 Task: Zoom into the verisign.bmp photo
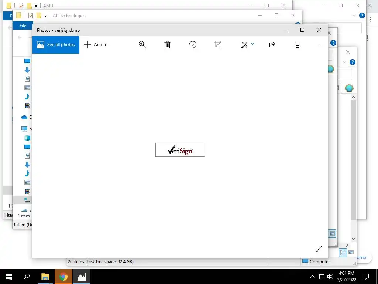tap(142, 45)
